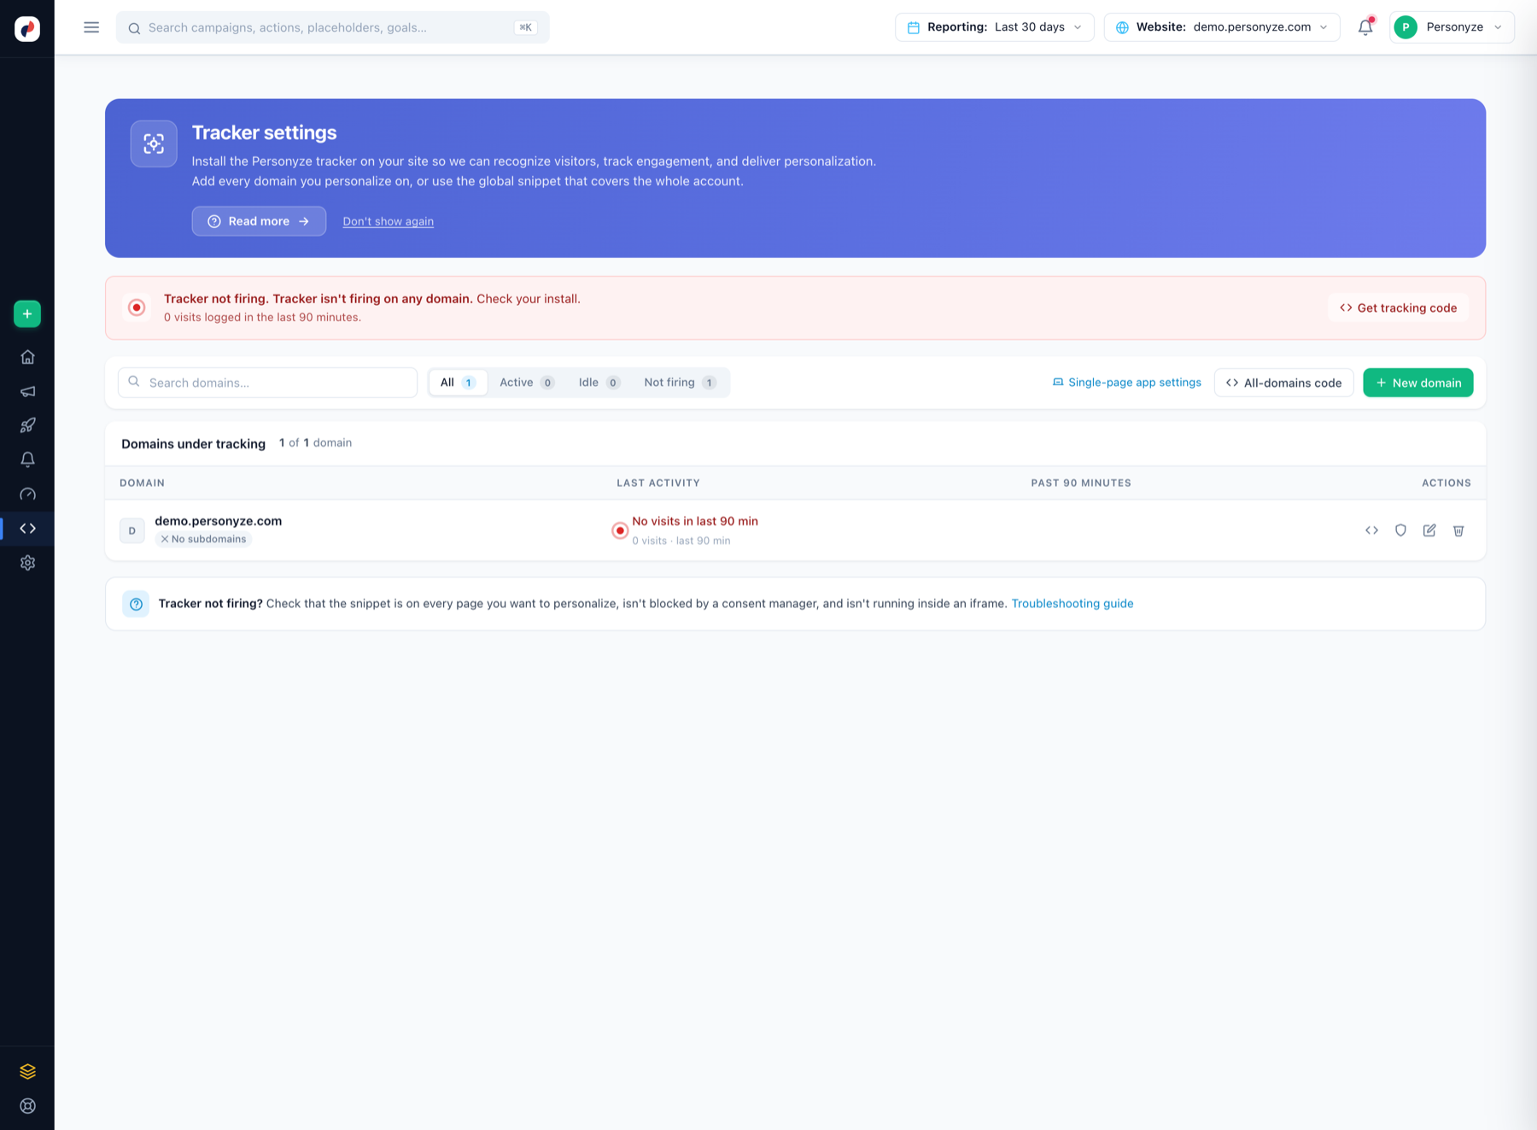Click the Tracker settings banner icon
This screenshot has height=1130, width=1537.
pyautogui.click(x=154, y=143)
